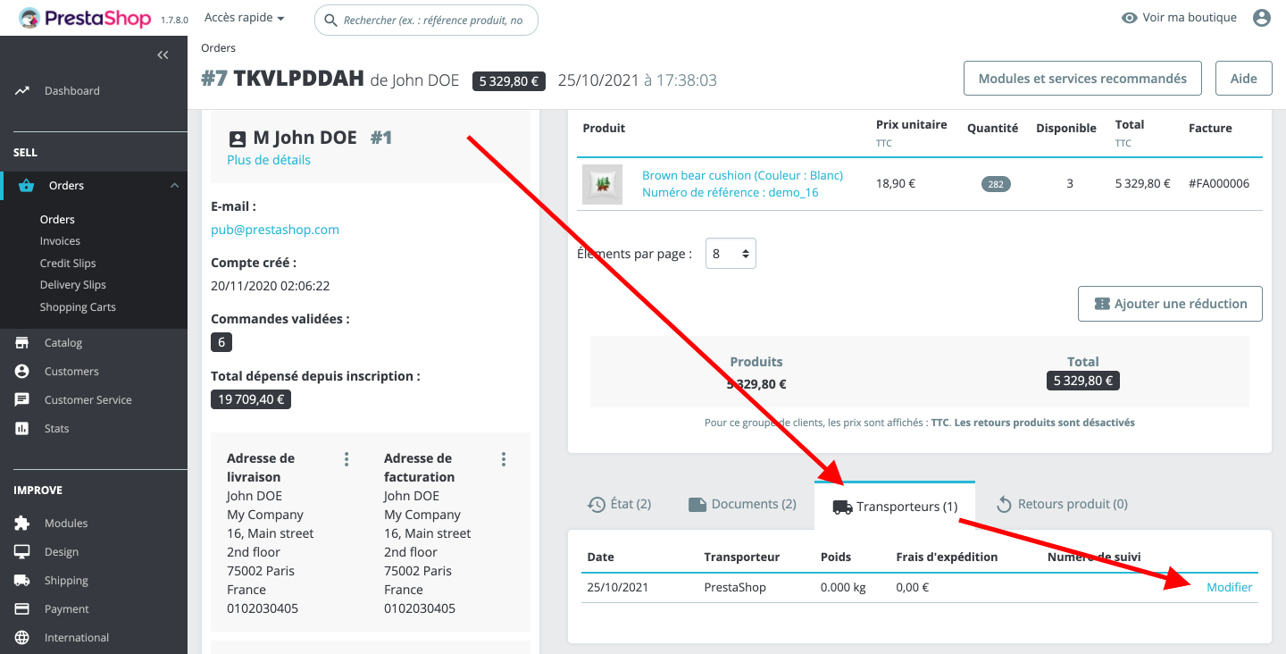Click the Dashboard trend icon in sidebar
This screenshot has width=1286, height=654.
point(22,90)
